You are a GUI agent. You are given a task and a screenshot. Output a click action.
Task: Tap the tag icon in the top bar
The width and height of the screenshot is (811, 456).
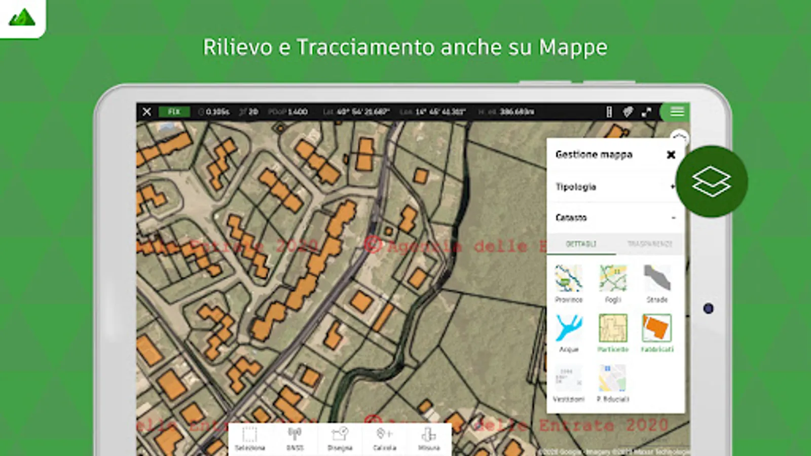628,112
